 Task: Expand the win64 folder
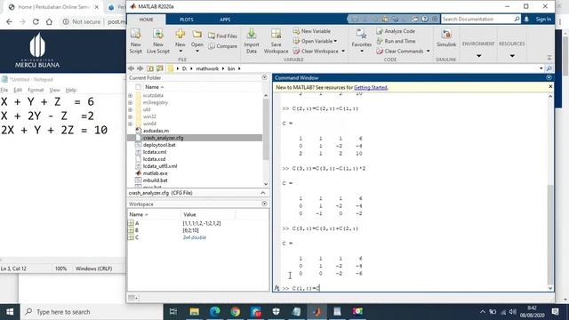(x=131, y=124)
